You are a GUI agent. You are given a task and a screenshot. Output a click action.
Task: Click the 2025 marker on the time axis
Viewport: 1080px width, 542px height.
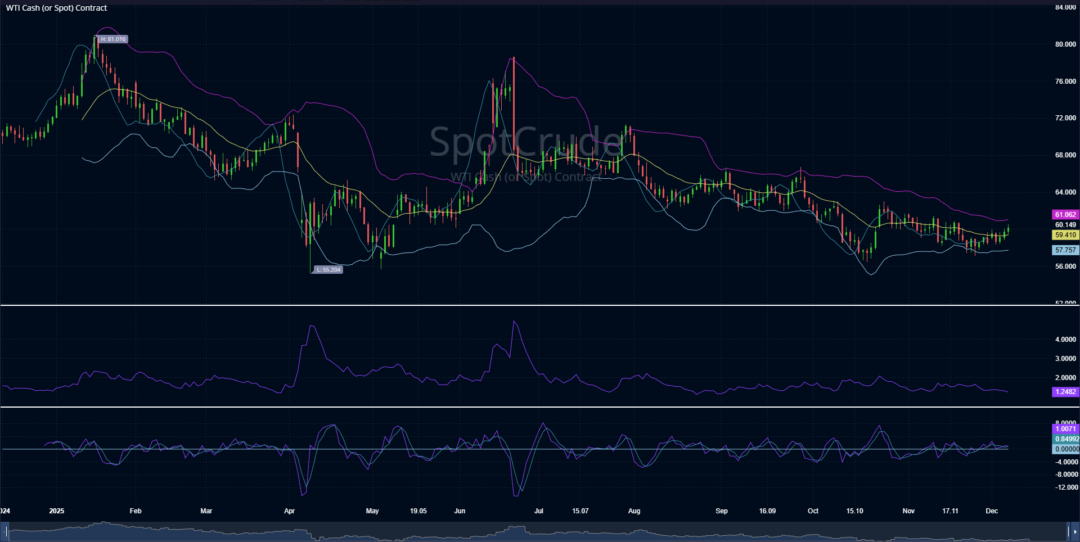(x=56, y=511)
